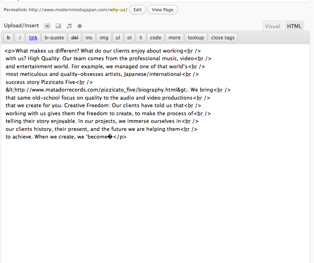The image size is (314, 263).
Task: Click the Permalink label text
Action: (x=16, y=10)
